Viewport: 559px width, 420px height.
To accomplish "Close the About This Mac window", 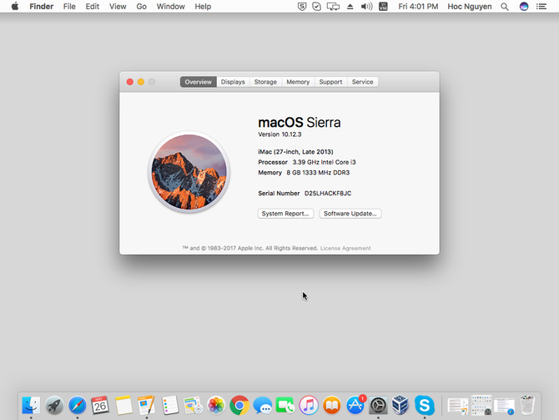I will coord(130,82).
